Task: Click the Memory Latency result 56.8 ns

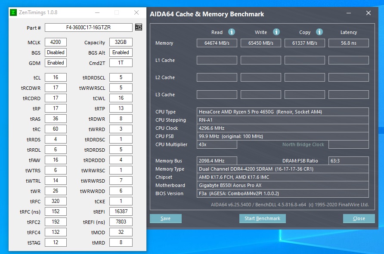Action: 349,43
